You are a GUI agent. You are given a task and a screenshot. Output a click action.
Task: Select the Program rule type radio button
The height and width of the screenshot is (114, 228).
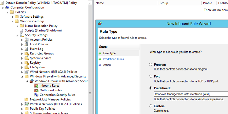click(x=151, y=64)
